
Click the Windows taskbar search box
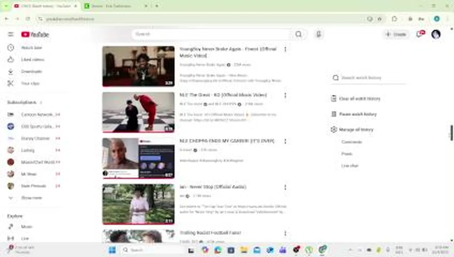click(x=153, y=250)
